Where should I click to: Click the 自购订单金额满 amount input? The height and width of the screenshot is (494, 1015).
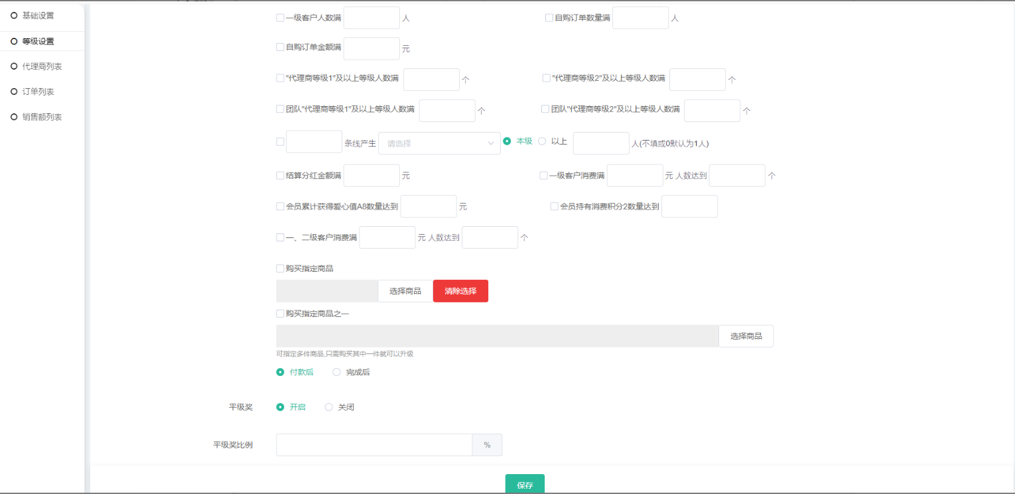pos(372,48)
